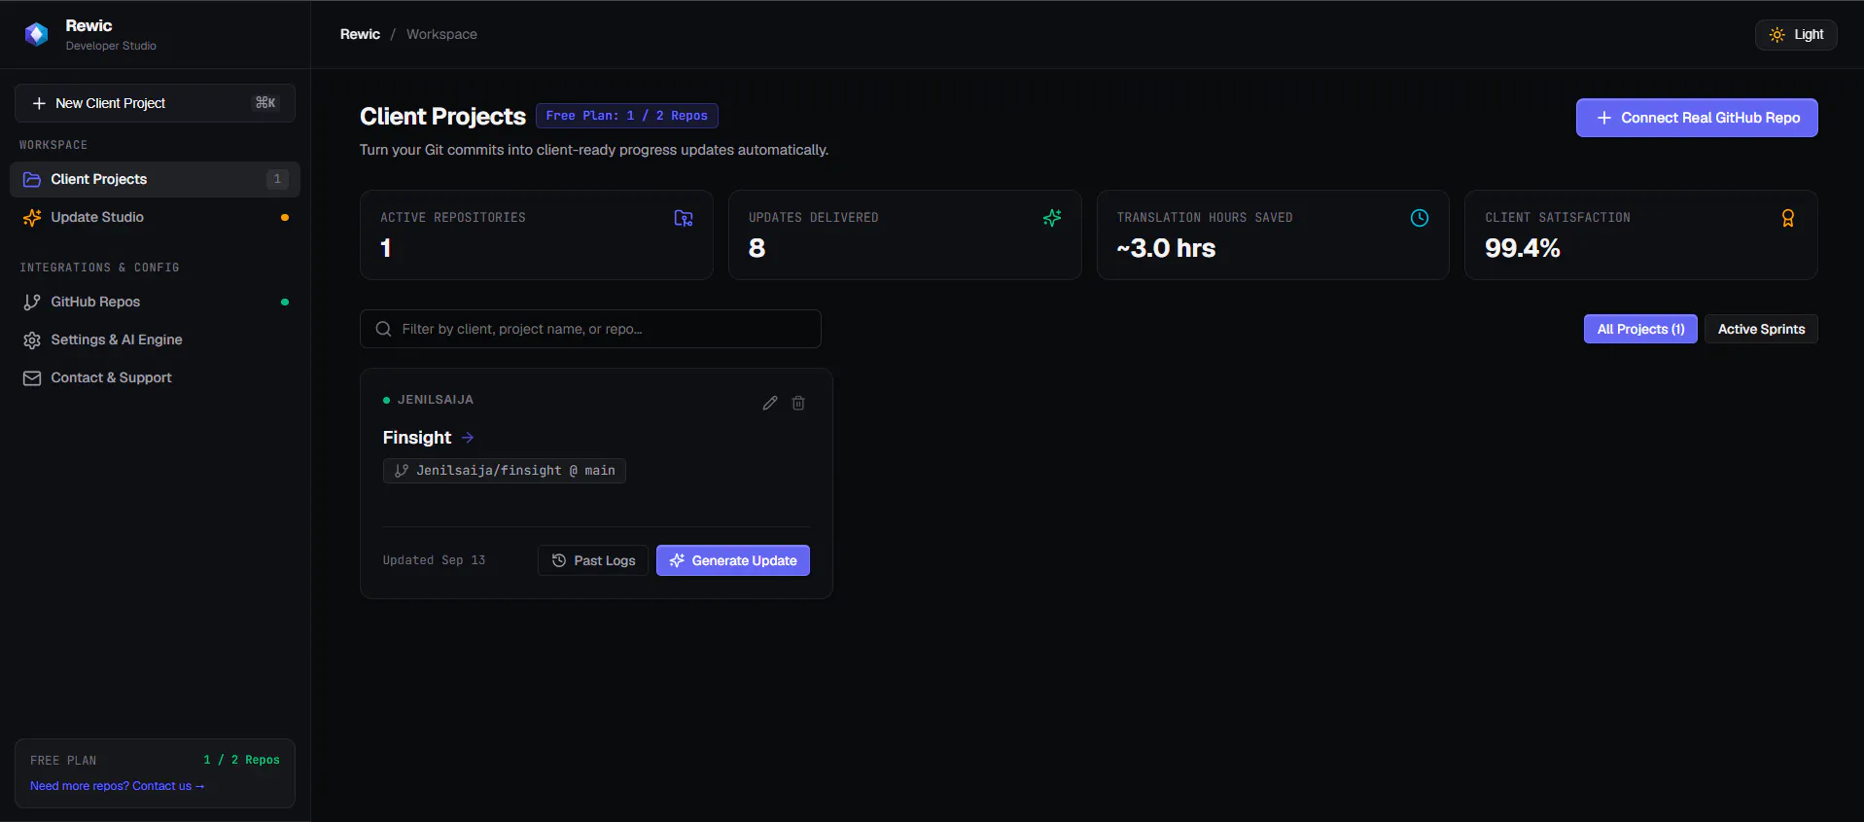Image resolution: width=1864 pixels, height=822 pixels.
Task: Click the clock icon in Translation Hours Saved
Action: tap(1420, 218)
